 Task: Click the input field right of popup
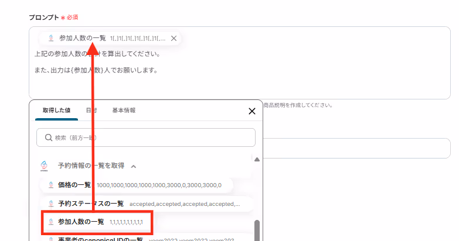(356, 149)
